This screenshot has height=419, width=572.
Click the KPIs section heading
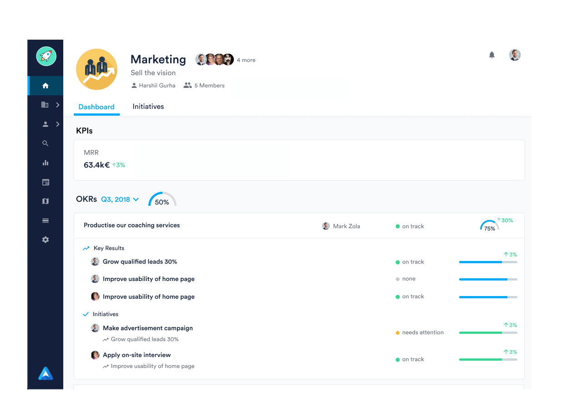click(84, 131)
